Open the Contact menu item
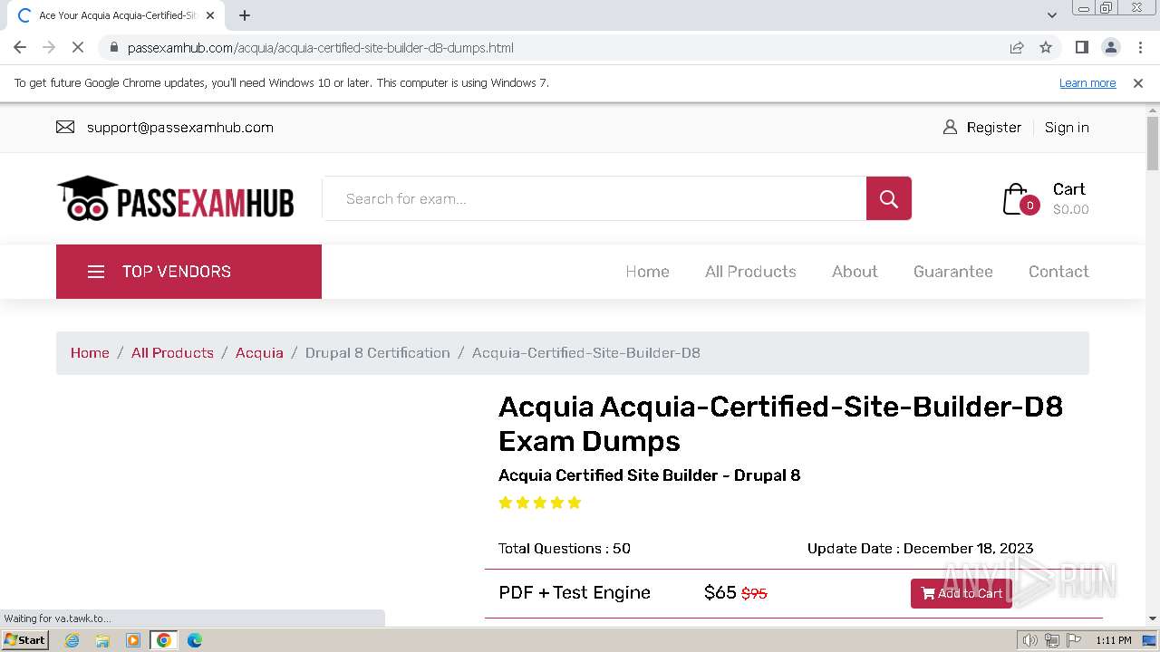This screenshot has width=1160, height=652. 1058,272
